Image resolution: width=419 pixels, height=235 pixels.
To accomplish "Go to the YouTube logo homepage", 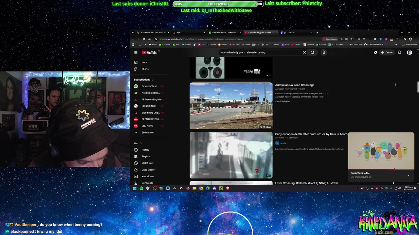I will tap(150, 52).
